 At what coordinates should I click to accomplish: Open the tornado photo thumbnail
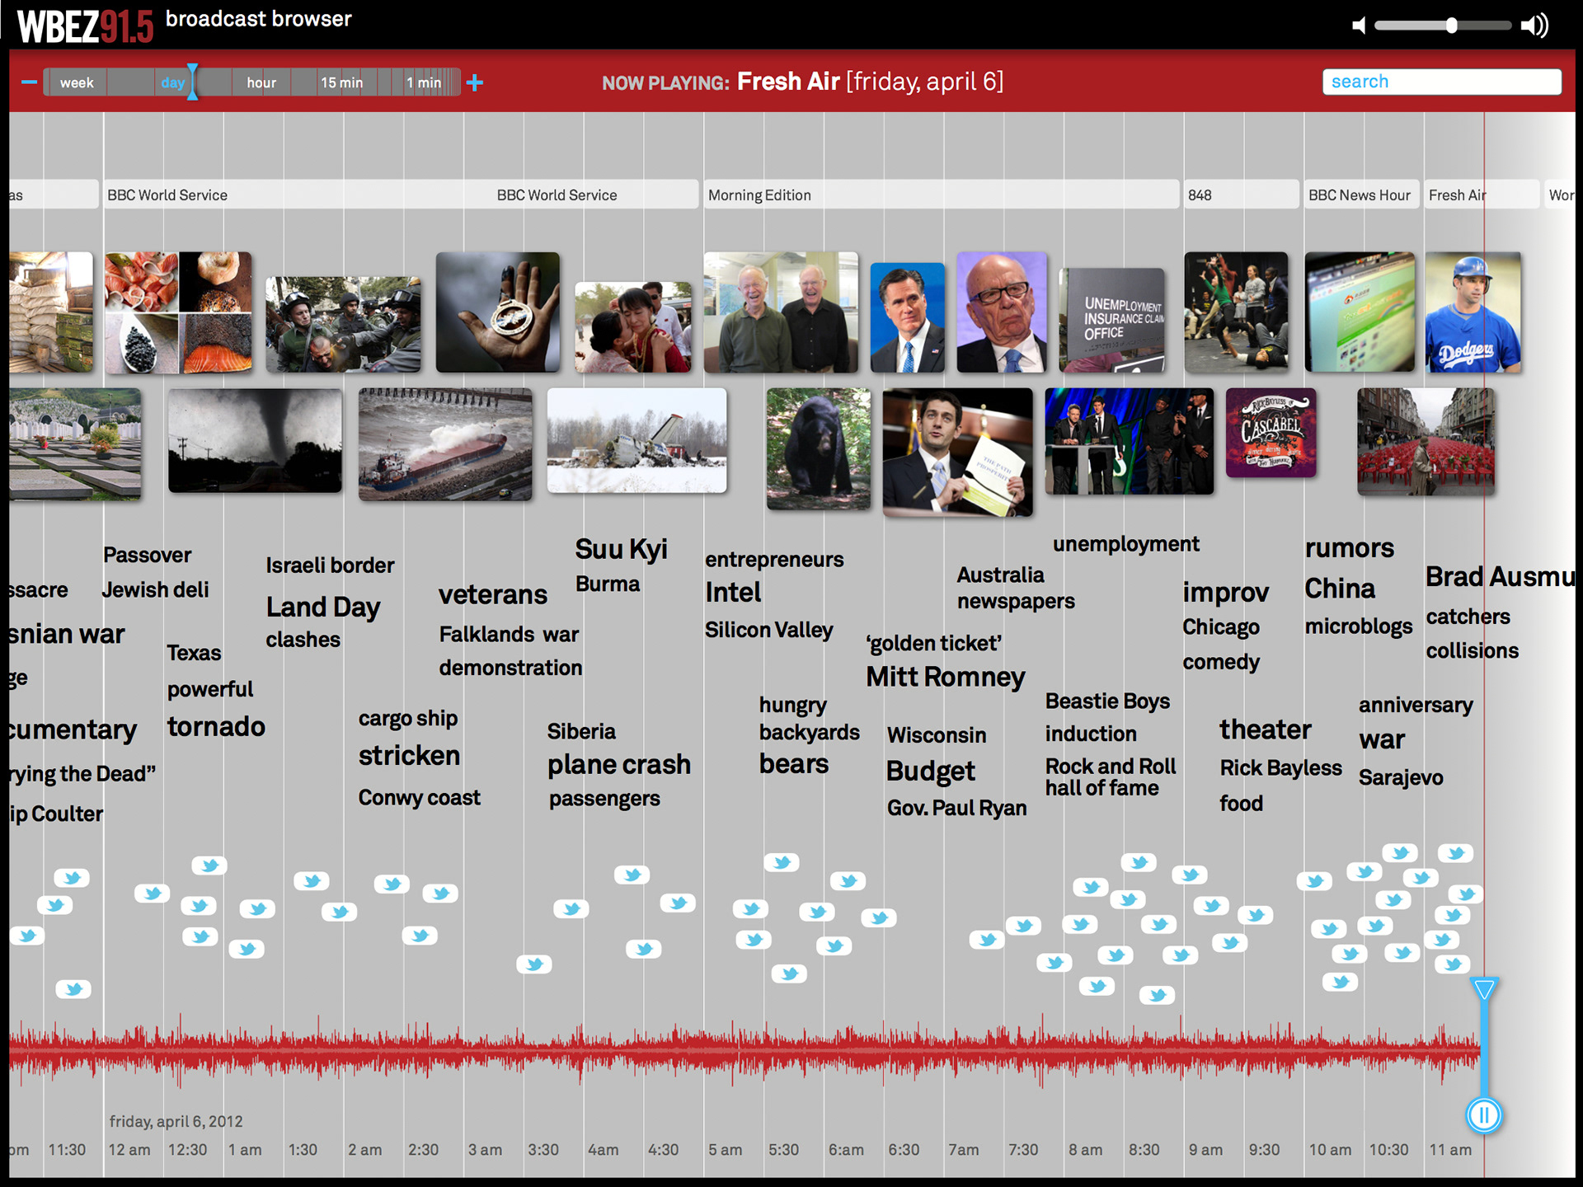(x=256, y=441)
